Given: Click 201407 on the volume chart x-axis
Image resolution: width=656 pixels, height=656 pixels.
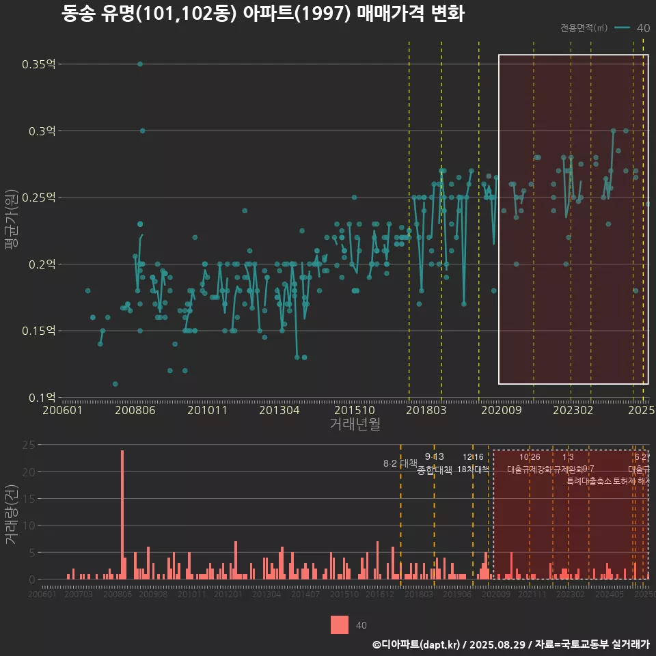Looking at the screenshot, I should click(x=305, y=594).
